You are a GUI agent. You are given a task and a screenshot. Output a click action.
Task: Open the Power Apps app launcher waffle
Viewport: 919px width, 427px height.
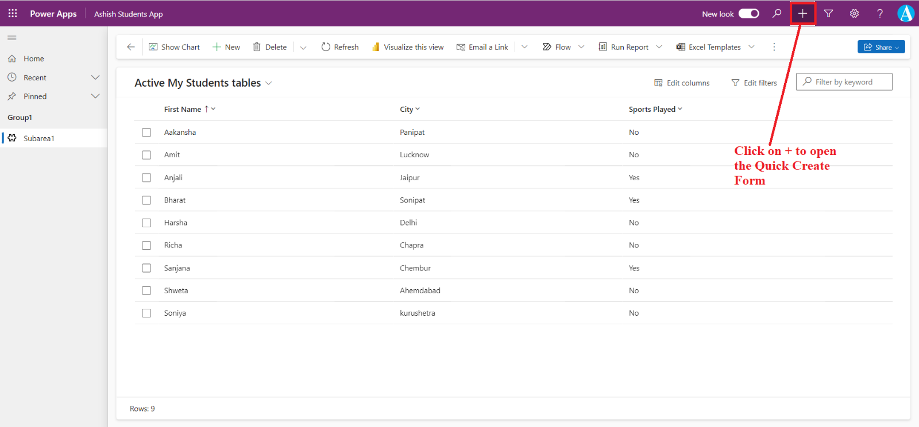pos(13,13)
